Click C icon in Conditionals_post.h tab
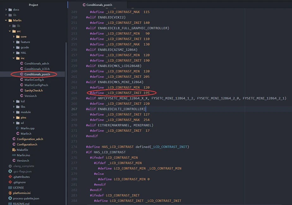 click(84, 5)
